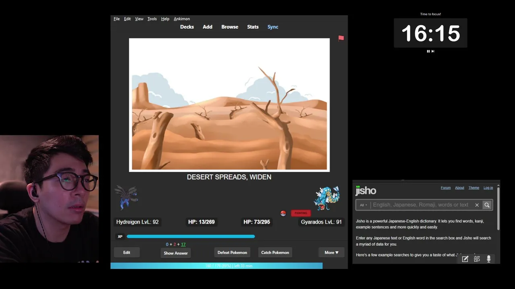Click the card text "DESERT SPREADS, WIDEN"

point(229,177)
